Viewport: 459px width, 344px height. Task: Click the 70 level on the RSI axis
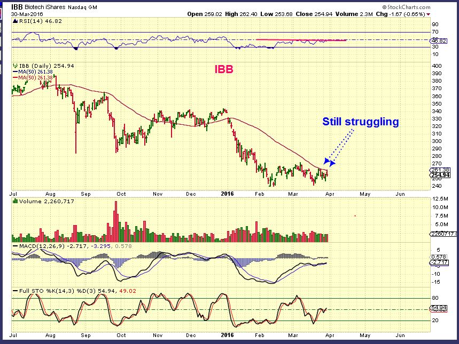pos(435,32)
